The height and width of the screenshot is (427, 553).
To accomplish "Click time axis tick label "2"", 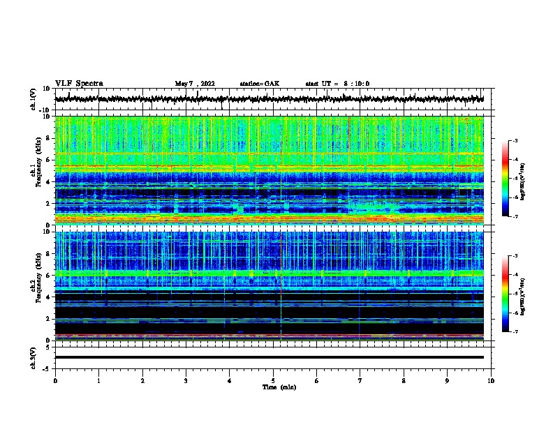I will click(x=142, y=381).
